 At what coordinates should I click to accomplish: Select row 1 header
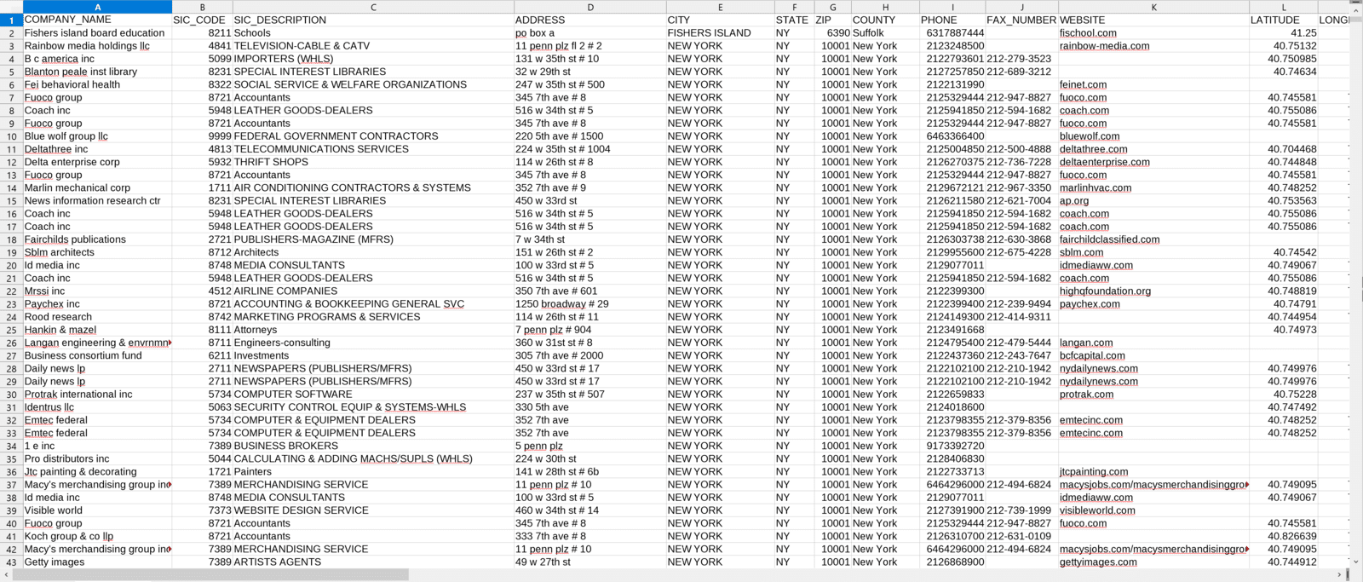(11, 20)
